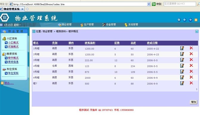Edit the 3号楼 building row
The height and width of the screenshot is (115, 200).
(x=182, y=60)
